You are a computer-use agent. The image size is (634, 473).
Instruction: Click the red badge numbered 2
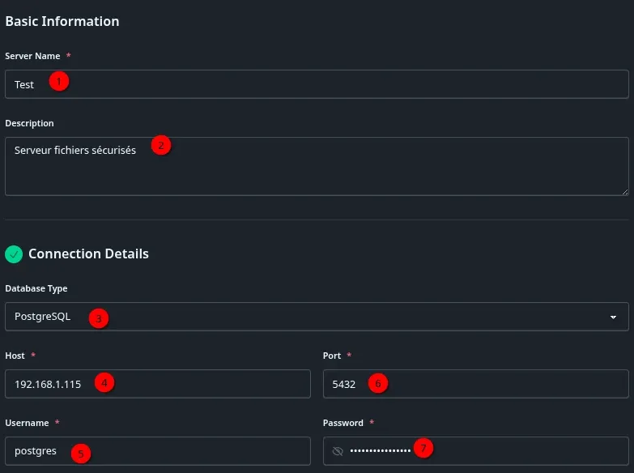(x=160, y=146)
